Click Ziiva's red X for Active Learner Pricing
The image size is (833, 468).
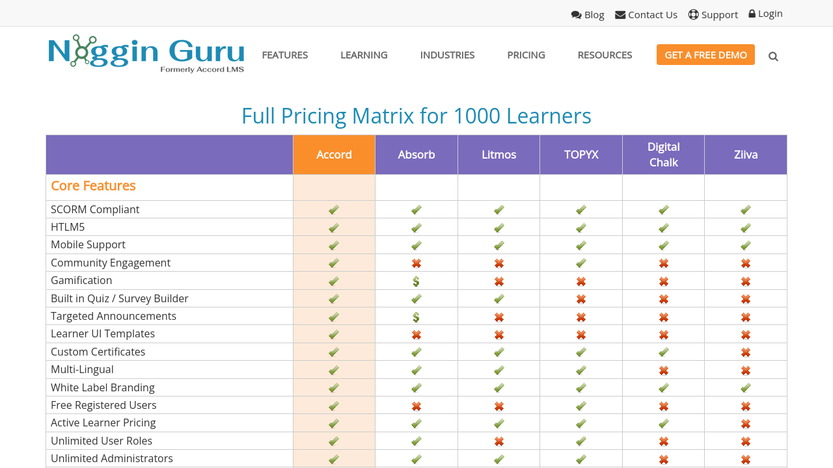746,424
